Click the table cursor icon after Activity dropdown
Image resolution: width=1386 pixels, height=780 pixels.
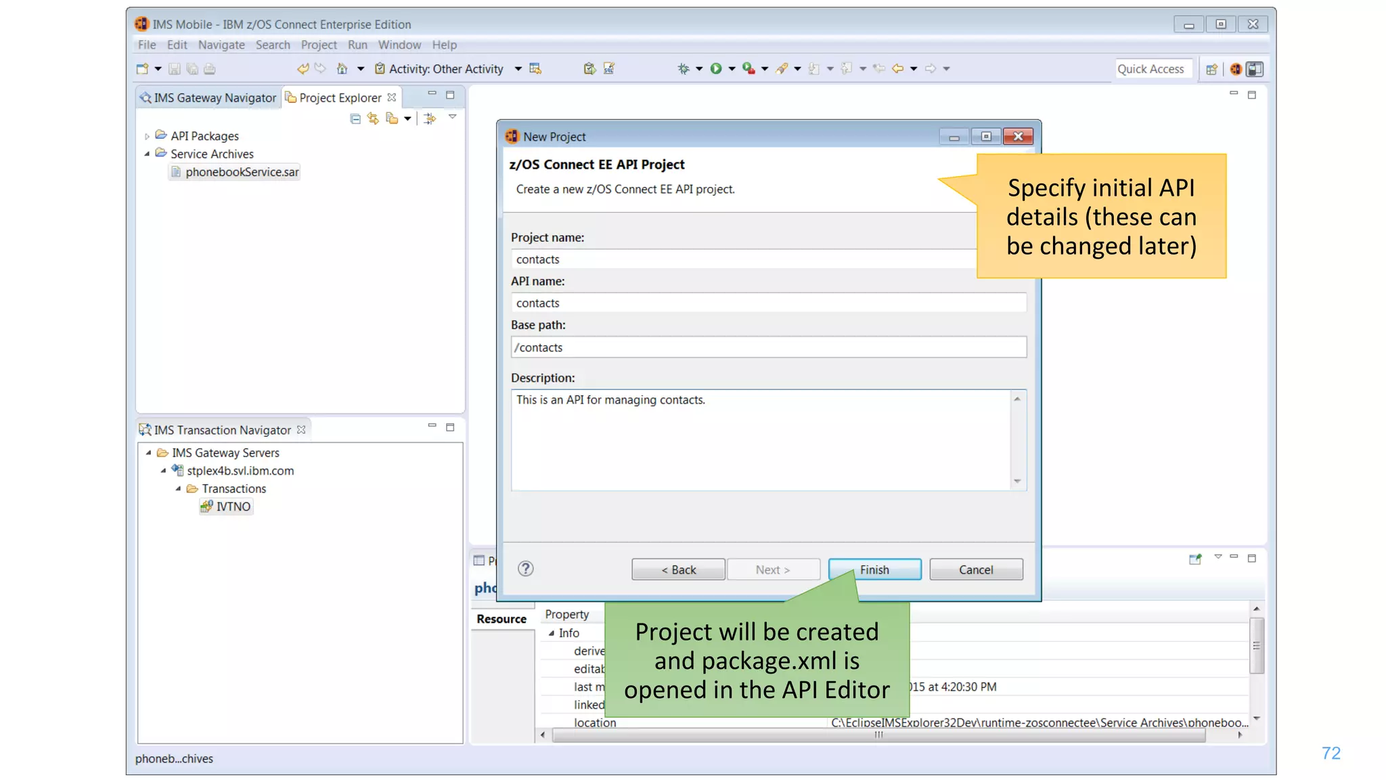[x=535, y=68]
